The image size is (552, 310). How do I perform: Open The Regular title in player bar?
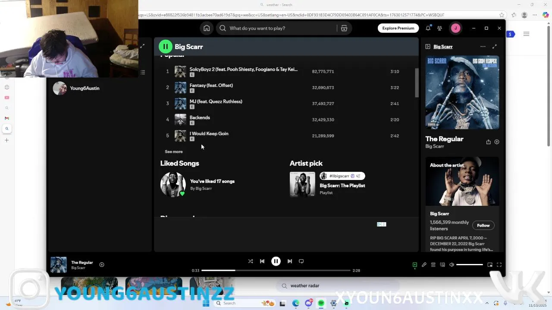coord(82,263)
